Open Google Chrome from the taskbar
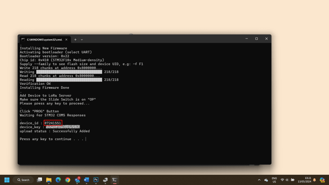Viewport: 329px width, 185px height. 67,180
